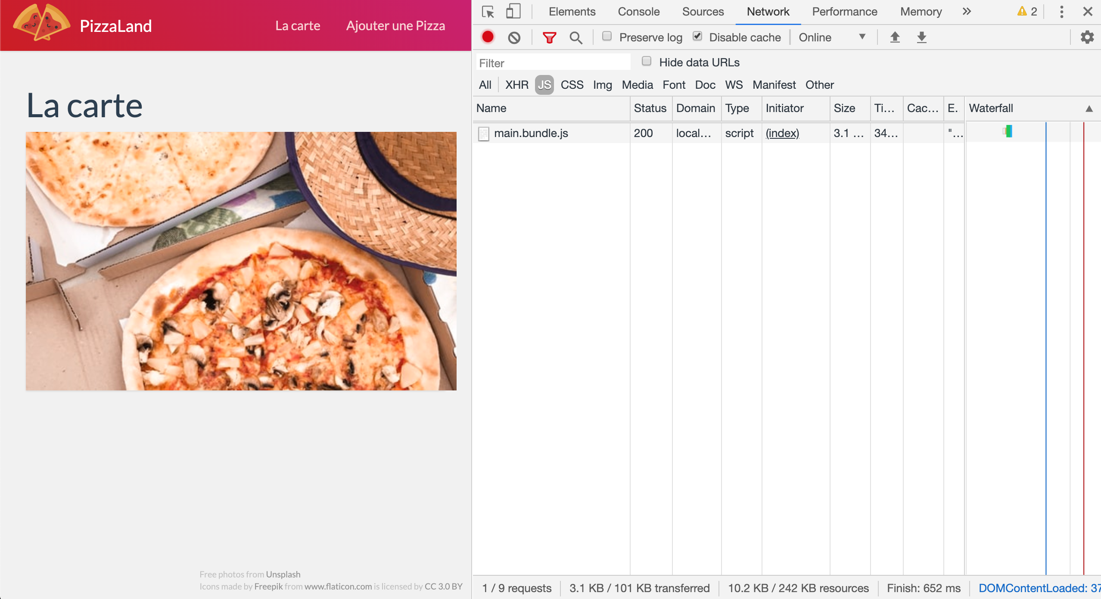
Task: Filter requests by Media
Action: pos(638,85)
